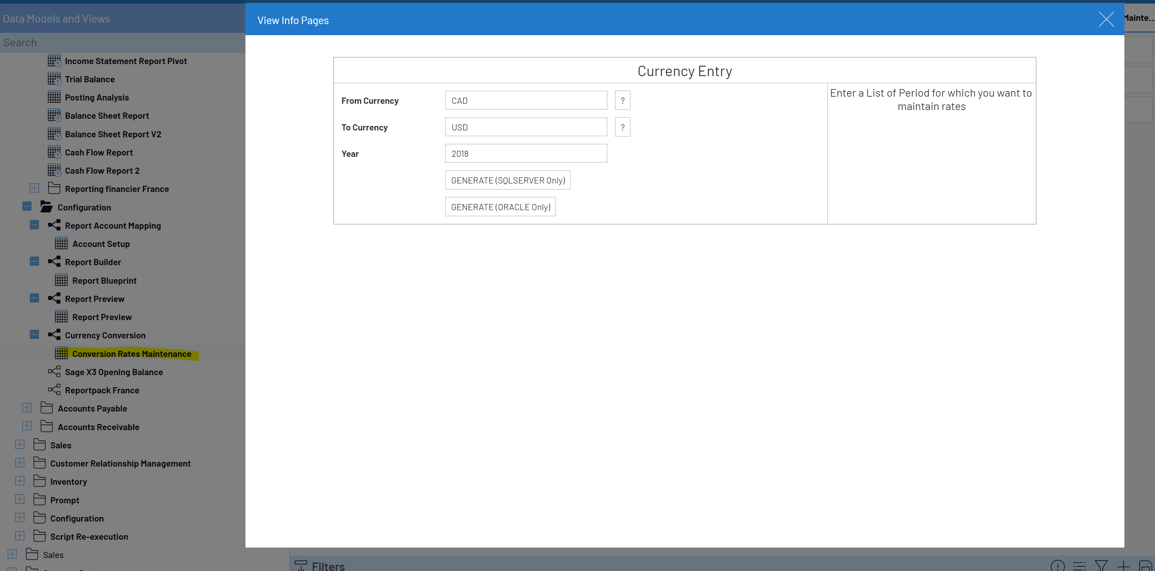Click the Sage X3 Opening Balance icon
The width and height of the screenshot is (1155, 571).
(x=54, y=372)
